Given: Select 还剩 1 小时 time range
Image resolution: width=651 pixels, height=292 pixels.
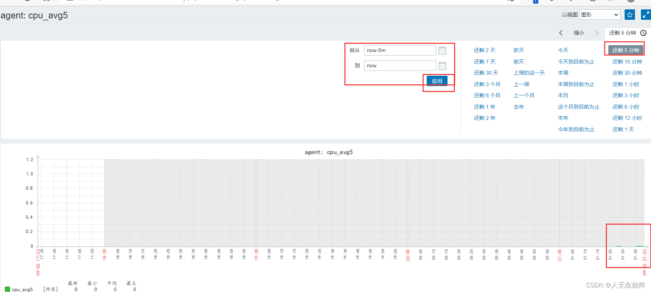Looking at the screenshot, I should (x=626, y=84).
